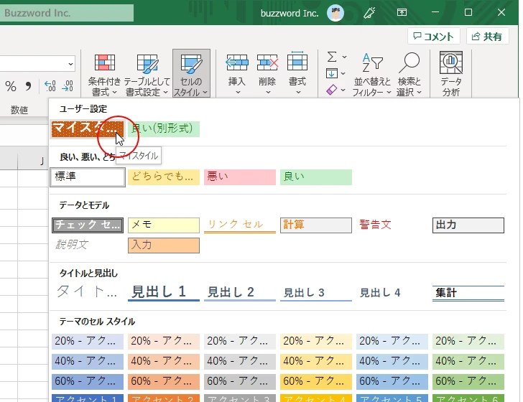523x402 pixels.
Task: Apply the 良い (Good) green style
Action: (316, 177)
